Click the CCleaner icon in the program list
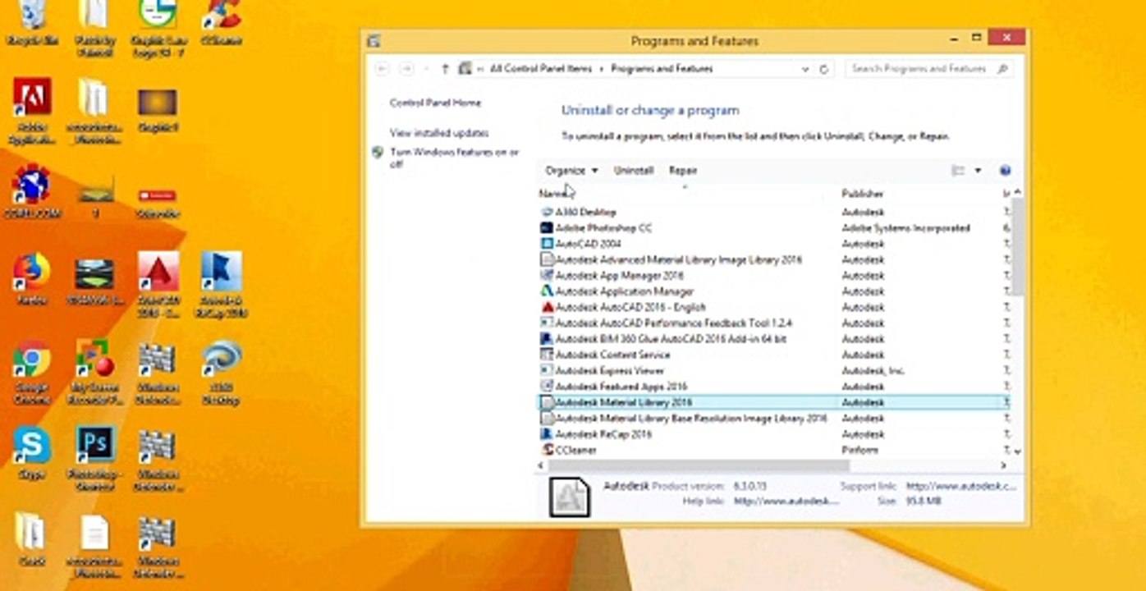This screenshot has width=1146, height=591. pos(548,450)
